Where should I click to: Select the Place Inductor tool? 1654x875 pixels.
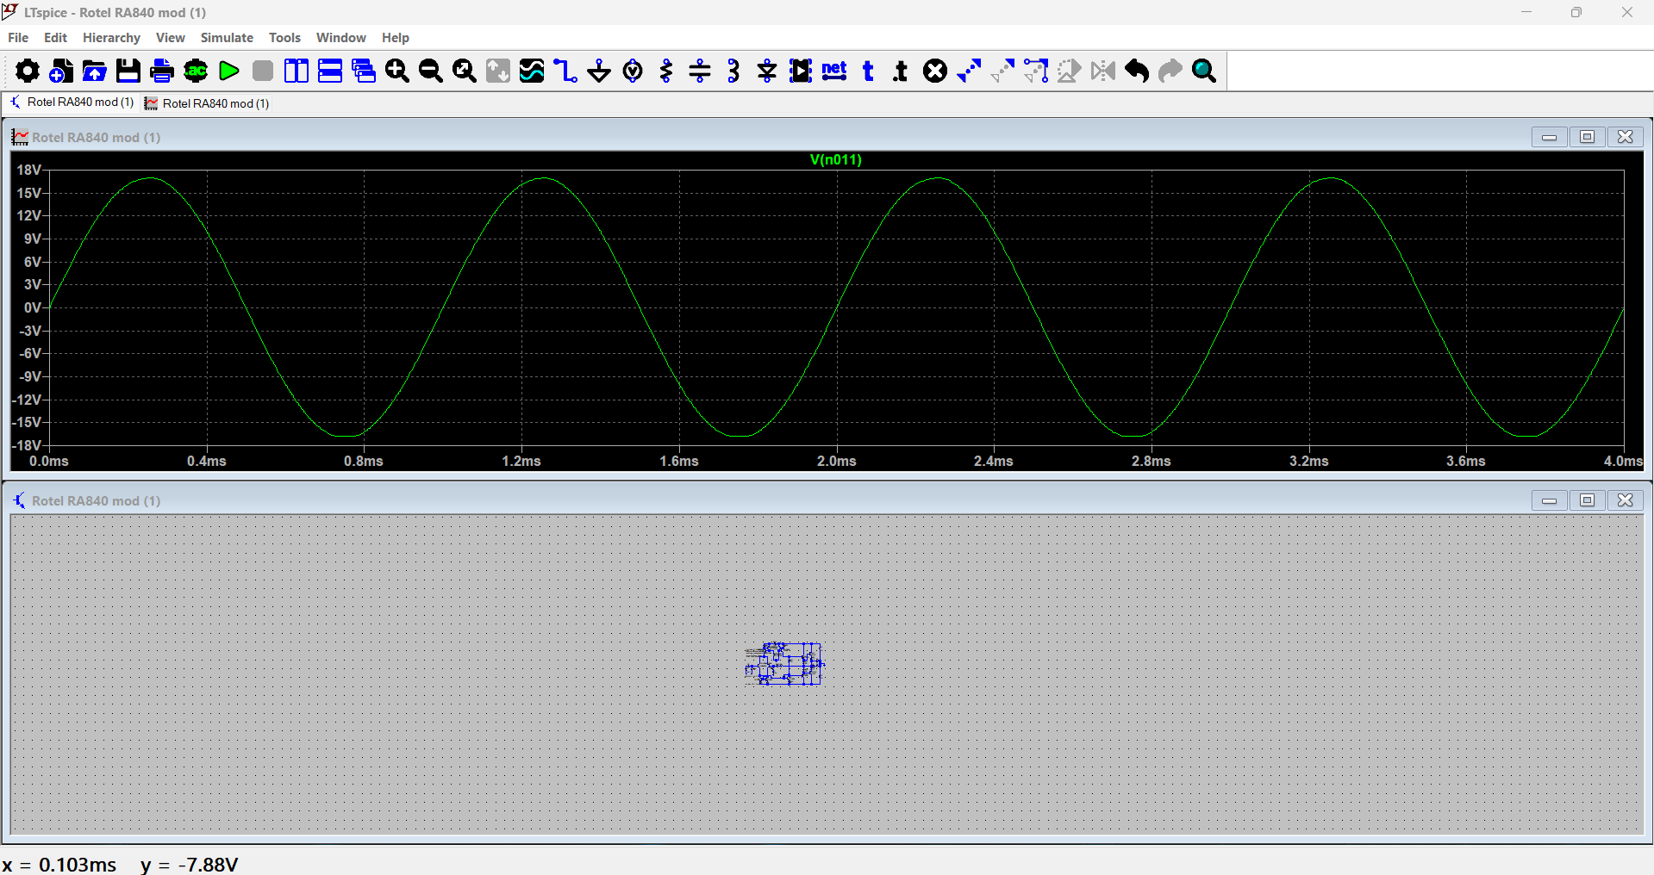[733, 71]
